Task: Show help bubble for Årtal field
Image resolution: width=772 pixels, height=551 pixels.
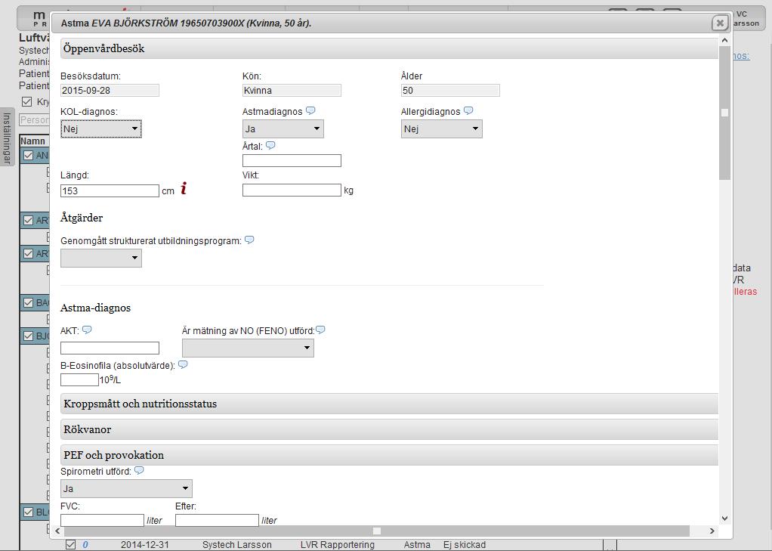Action: click(x=270, y=145)
